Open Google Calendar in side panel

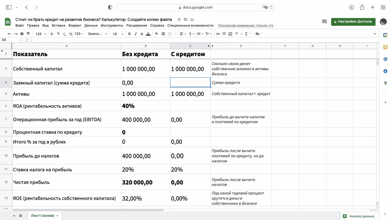click(385, 35)
